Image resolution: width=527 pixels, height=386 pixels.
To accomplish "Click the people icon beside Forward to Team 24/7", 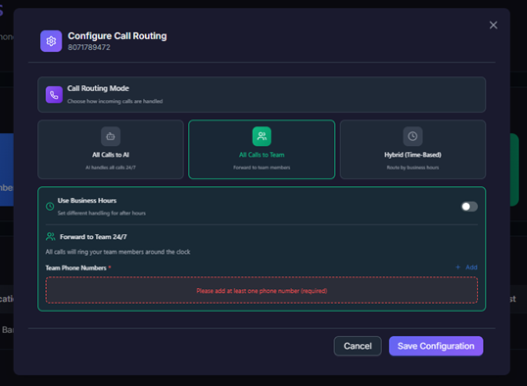I will (x=50, y=237).
